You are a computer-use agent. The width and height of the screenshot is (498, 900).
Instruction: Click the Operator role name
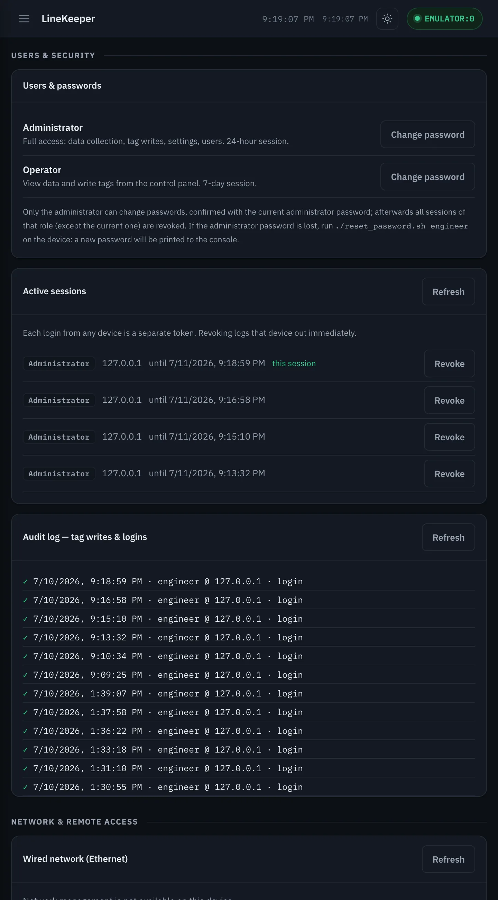pos(42,170)
